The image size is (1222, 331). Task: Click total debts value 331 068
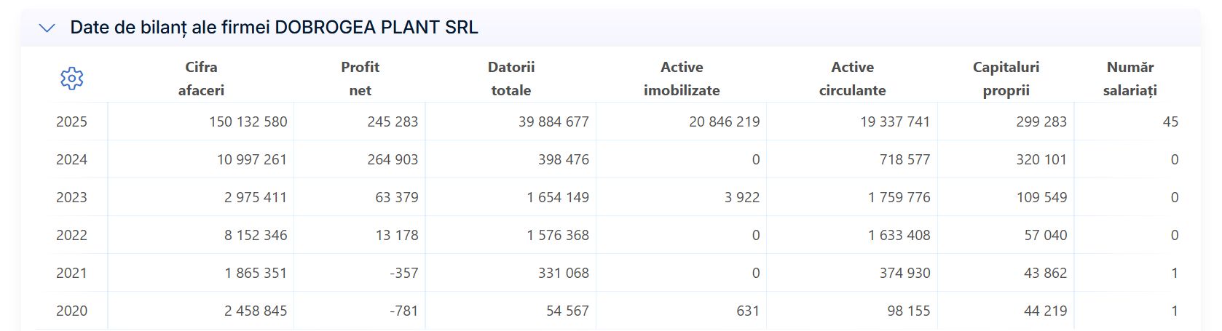564,273
